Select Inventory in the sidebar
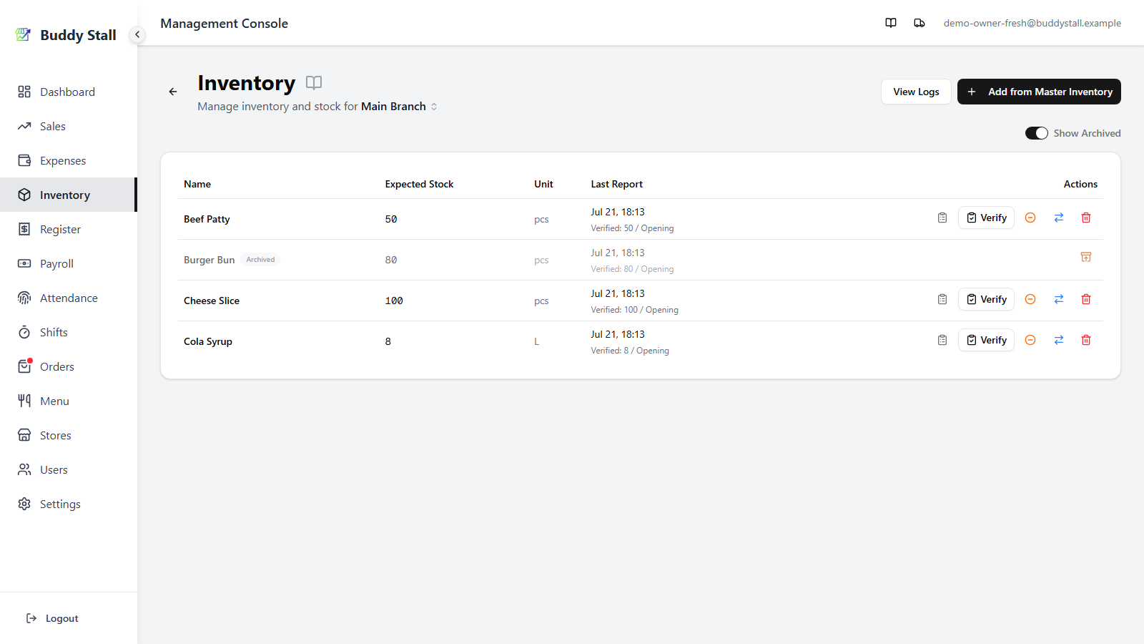This screenshot has height=644, width=1144. point(68,195)
